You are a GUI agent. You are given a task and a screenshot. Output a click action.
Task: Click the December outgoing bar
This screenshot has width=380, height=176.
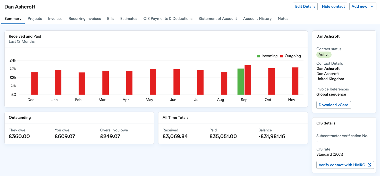coord(35,83)
